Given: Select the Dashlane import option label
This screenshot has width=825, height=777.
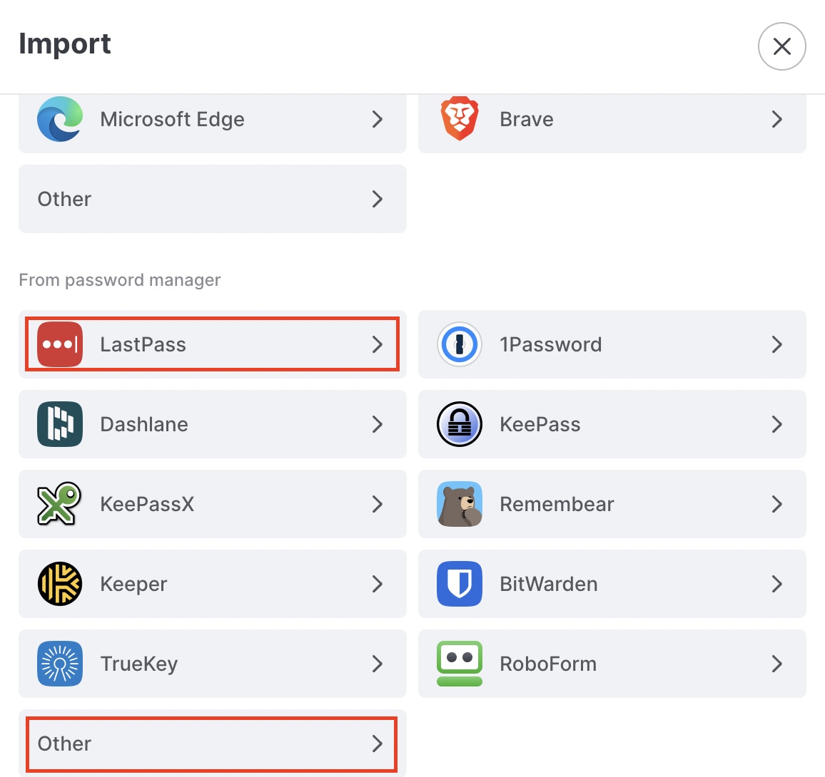Looking at the screenshot, I should point(143,424).
